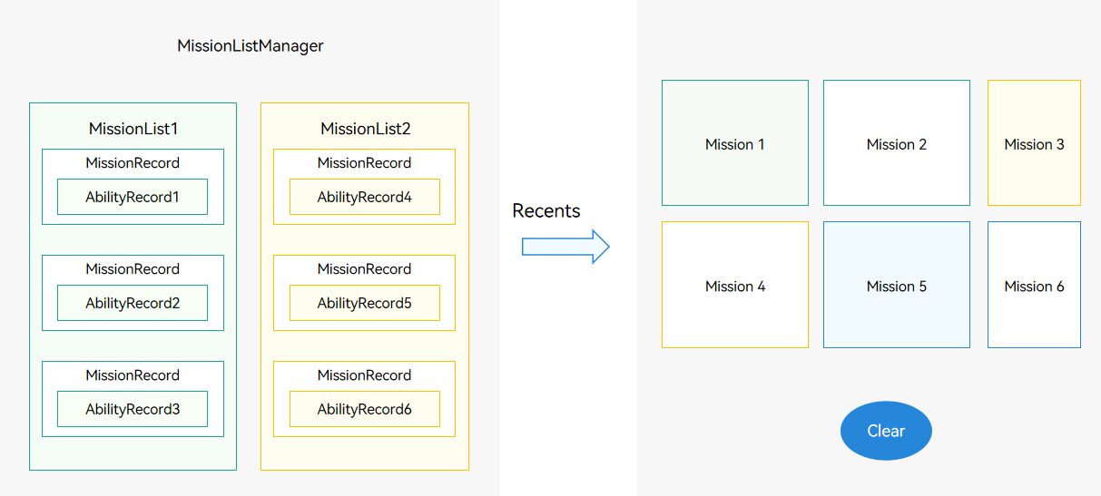Select the AbilityRecord1 box
The width and height of the screenshot is (1101, 496).
click(x=133, y=197)
